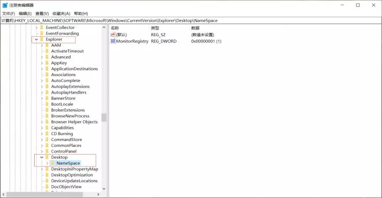The height and width of the screenshot is (198, 382).
Task: Select the CommandStore folder icon
Action: 47,140
